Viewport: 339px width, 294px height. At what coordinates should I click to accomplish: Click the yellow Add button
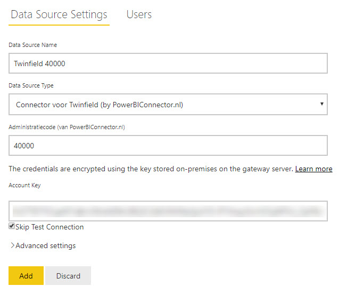tap(26, 275)
